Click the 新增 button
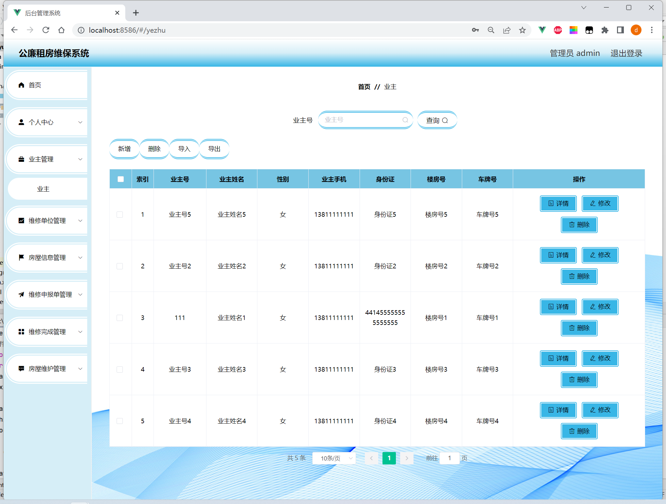The height and width of the screenshot is (504, 666). 124,149
